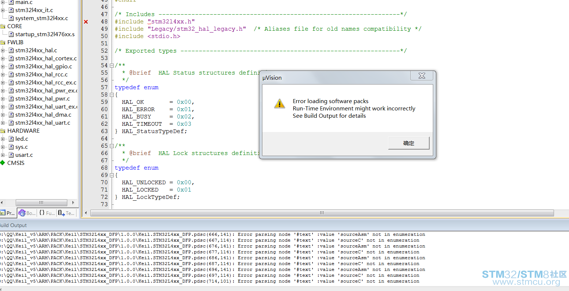The height and width of the screenshot is (291, 569).
Task: Close the µVision error dialog
Action: (x=422, y=76)
